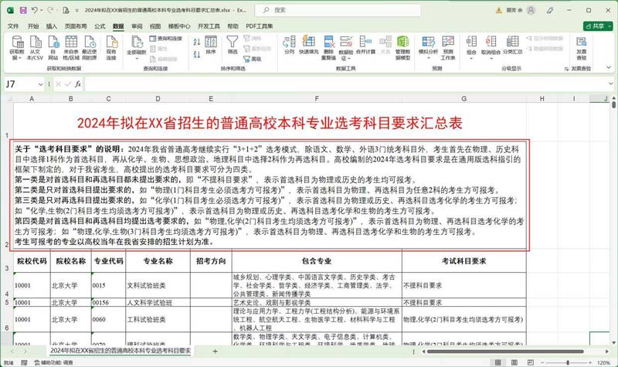Open the 文件 (File) menu
This screenshot has height=367, width=618.
point(13,26)
